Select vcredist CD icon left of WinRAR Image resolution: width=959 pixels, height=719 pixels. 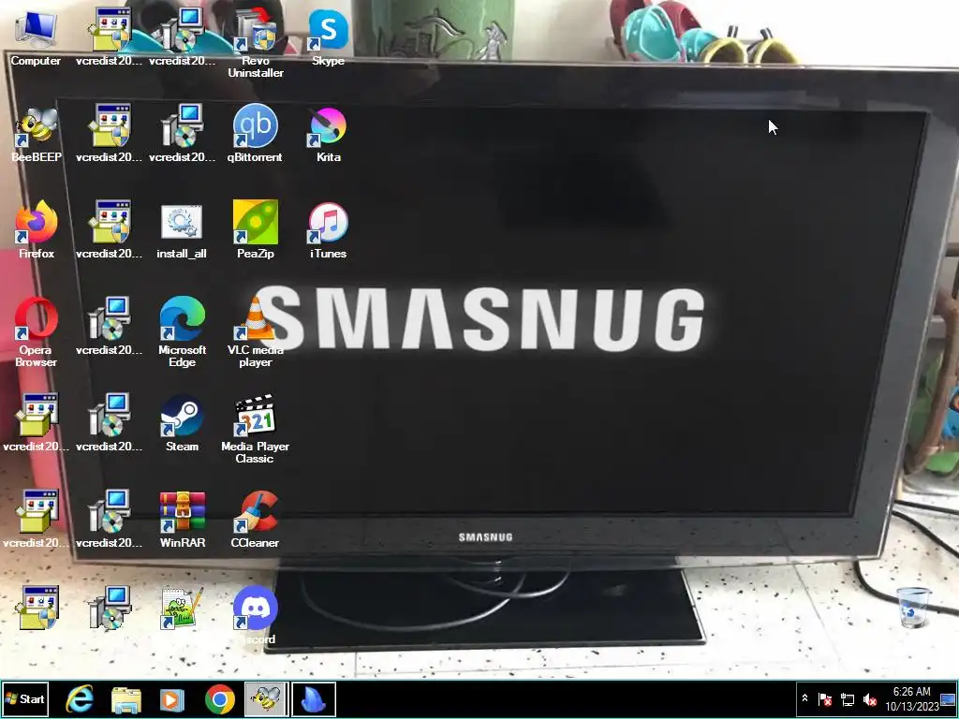click(109, 520)
